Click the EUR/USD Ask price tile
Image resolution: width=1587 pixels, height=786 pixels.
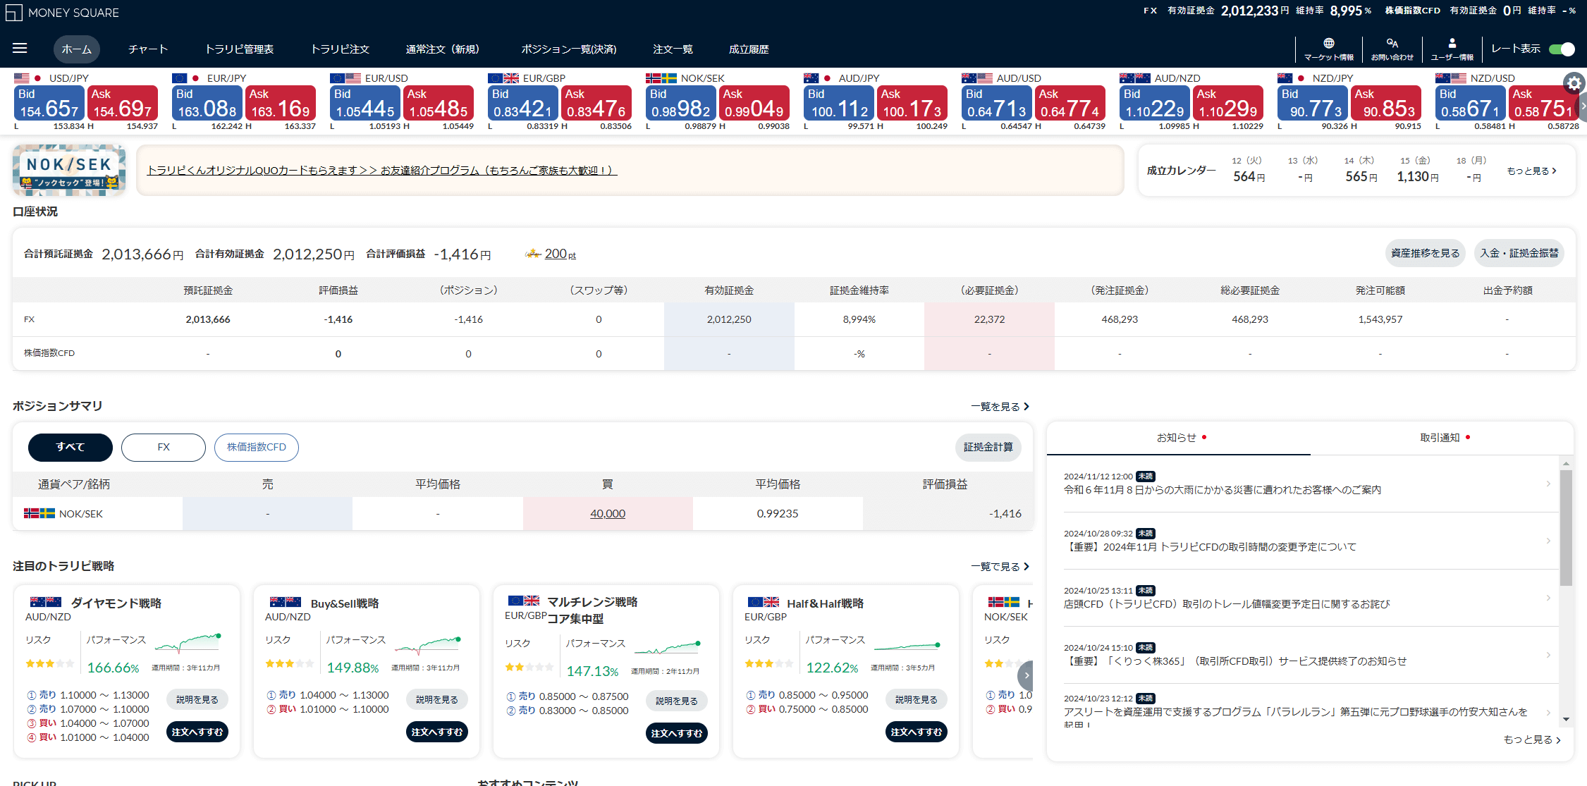point(439,103)
